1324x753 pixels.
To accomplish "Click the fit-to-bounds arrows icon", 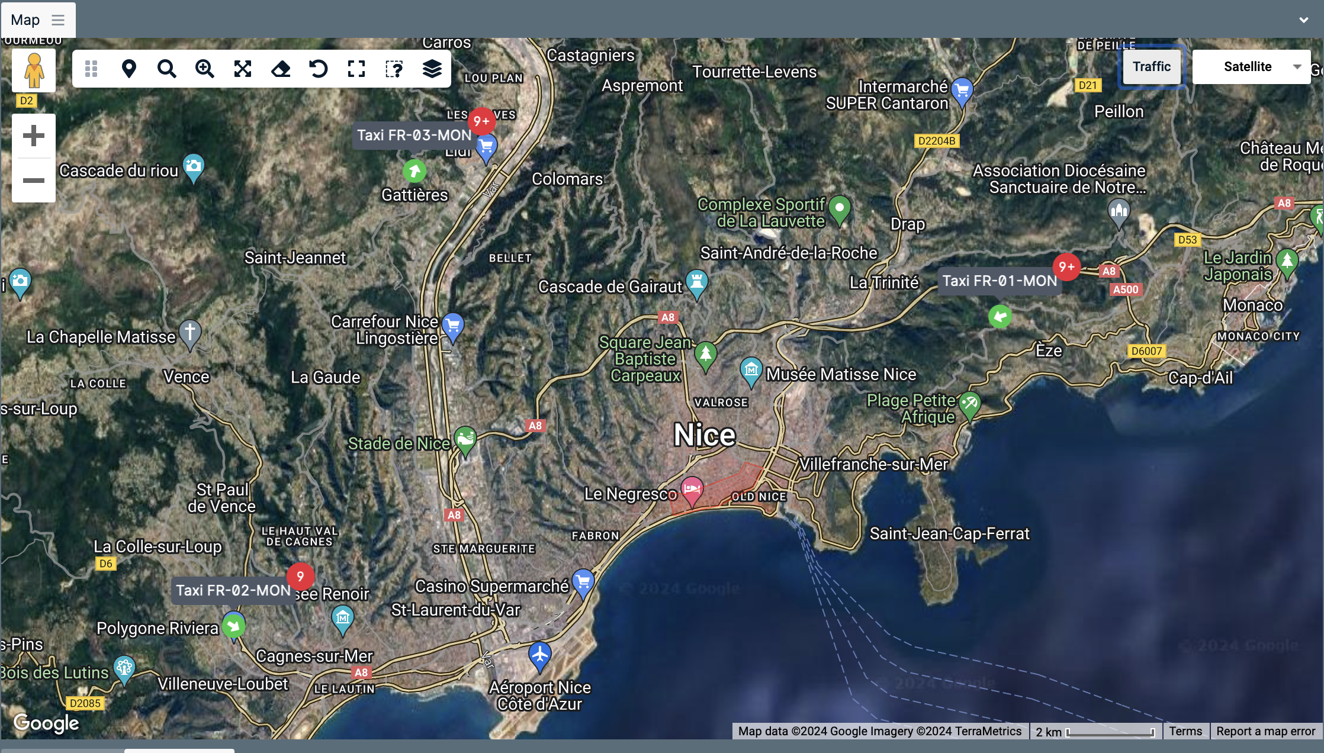I will (243, 69).
